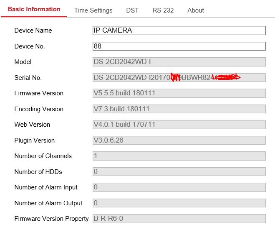Focus the Device No. input box
Viewport: 275px width, 235px height.
click(x=179, y=46)
